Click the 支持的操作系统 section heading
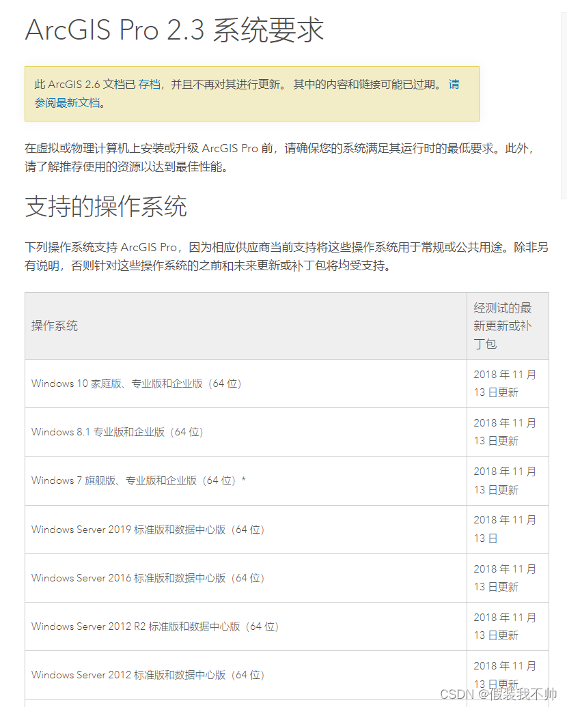The image size is (567, 707). [106, 207]
